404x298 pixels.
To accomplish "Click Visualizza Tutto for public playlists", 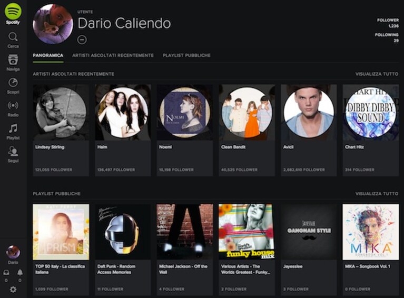I will point(377,193).
